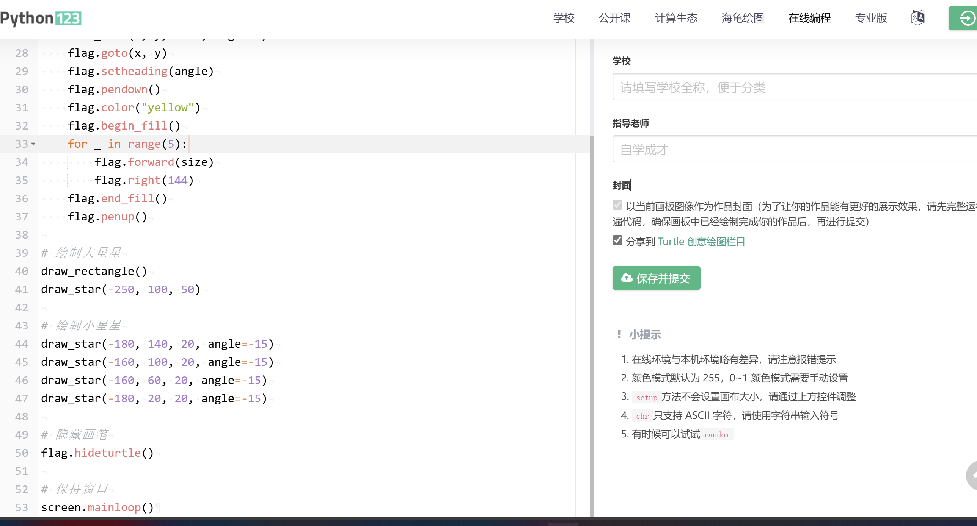Viewport: 977px width, 526px height.
Task: Follow the Turtle 创意绘图栏目 link
Action: click(x=701, y=242)
